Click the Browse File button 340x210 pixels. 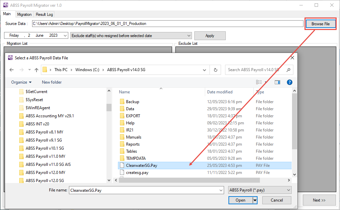(320, 24)
